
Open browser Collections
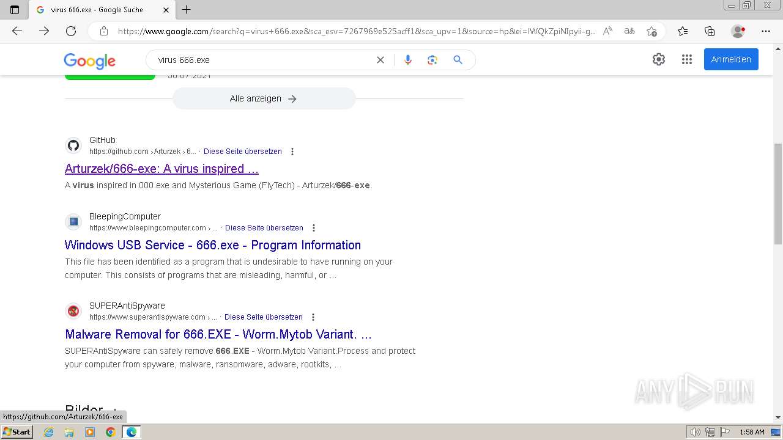[710, 31]
